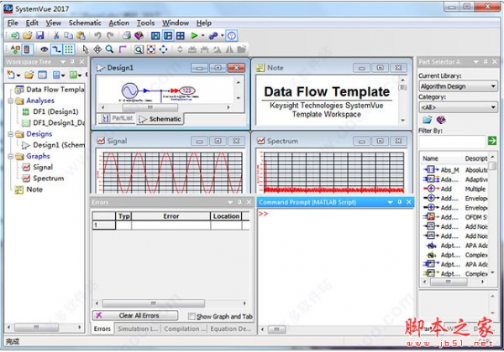Pin the Errors panel
The image size is (504, 352).
239,202
